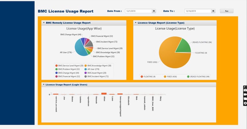Click the 'BMC:Knowledge Mgmt (38)' pie label

tap(108, 53)
